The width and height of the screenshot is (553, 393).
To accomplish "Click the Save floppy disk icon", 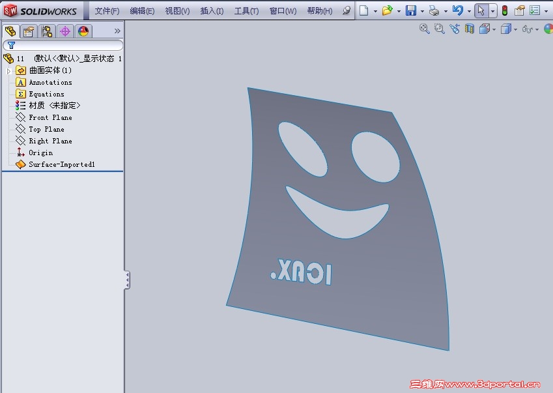I will [411, 10].
